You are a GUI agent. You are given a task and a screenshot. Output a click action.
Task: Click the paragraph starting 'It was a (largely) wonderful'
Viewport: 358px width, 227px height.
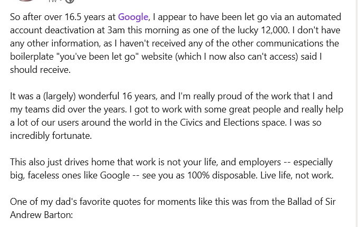point(176,116)
